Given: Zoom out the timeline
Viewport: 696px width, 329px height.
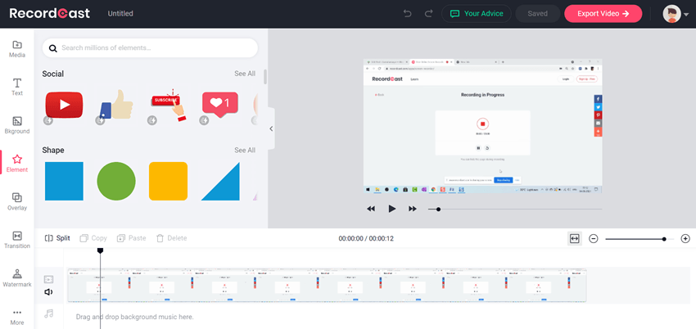Looking at the screenshot, I should tap(594, 238).
